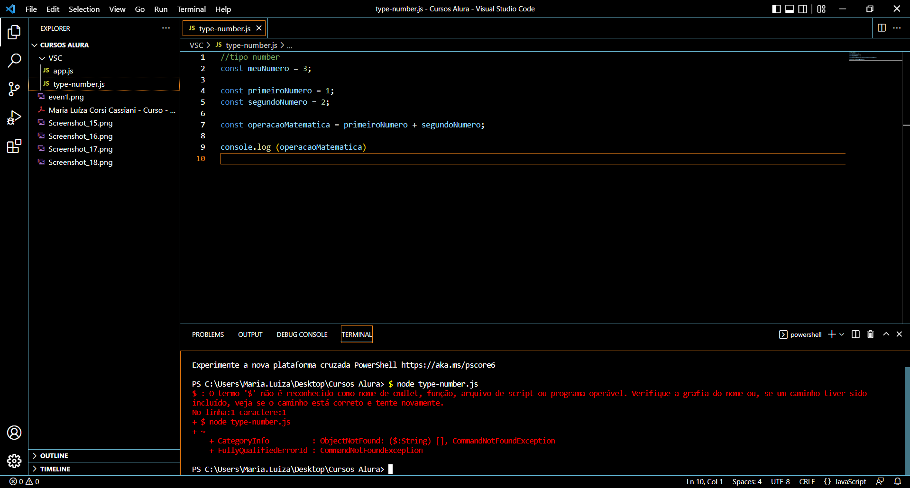Switch to the DEBUG CONSOLE tab
Screen dimensions: 910x488
[302, 334]
